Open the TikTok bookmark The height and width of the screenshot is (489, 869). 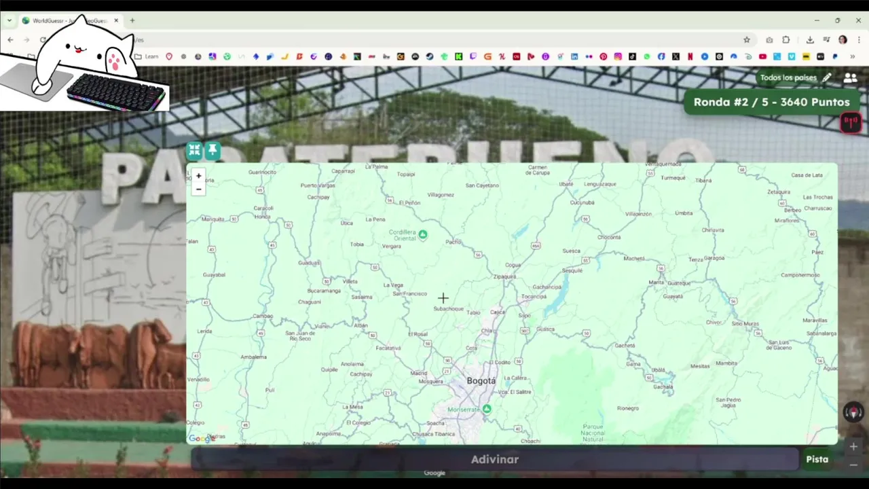pyautogui.click(x=632, y=56)
